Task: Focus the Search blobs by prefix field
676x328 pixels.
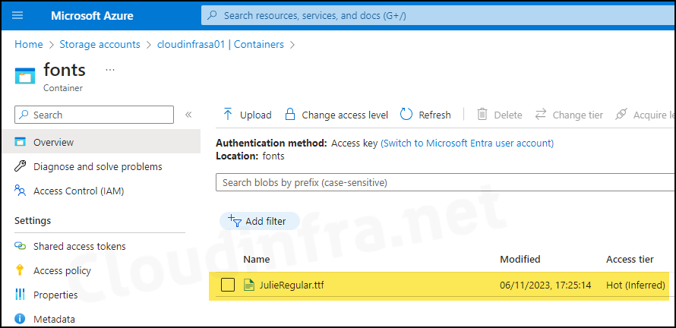Action: [x=445, y=183]
